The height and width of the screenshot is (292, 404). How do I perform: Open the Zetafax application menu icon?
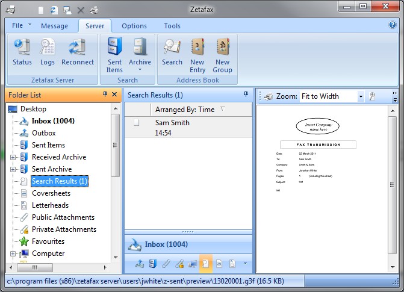[11, 10]
